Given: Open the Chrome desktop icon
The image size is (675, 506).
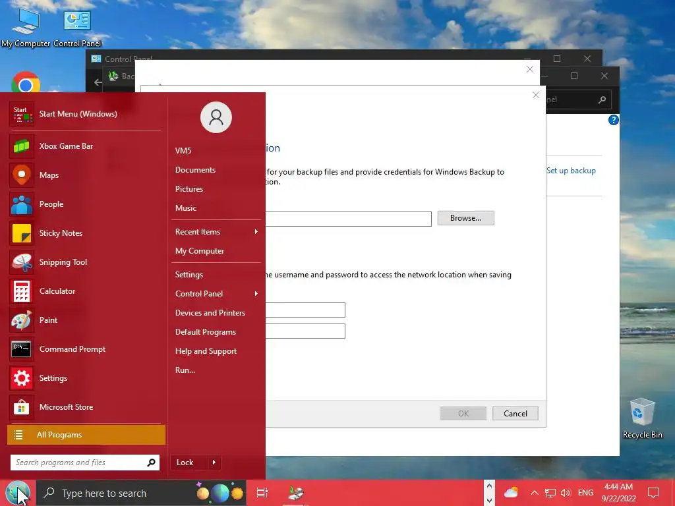Looking at the screenshot, I should pyautogui.click(x=26, y=82).
